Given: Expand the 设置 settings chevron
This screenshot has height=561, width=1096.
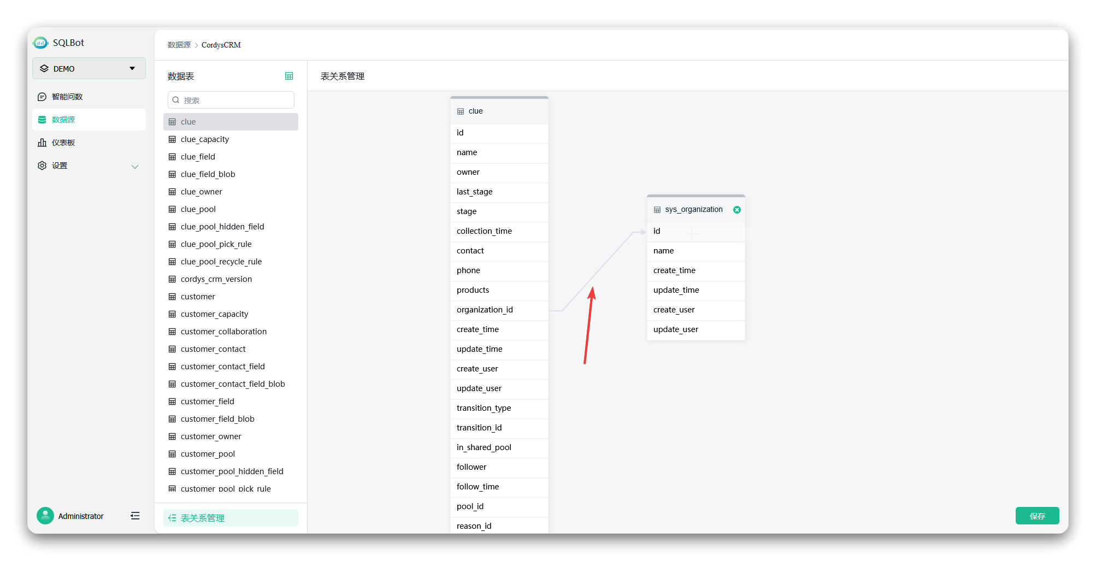Looking at the screenshot, I should coord(135,166).
